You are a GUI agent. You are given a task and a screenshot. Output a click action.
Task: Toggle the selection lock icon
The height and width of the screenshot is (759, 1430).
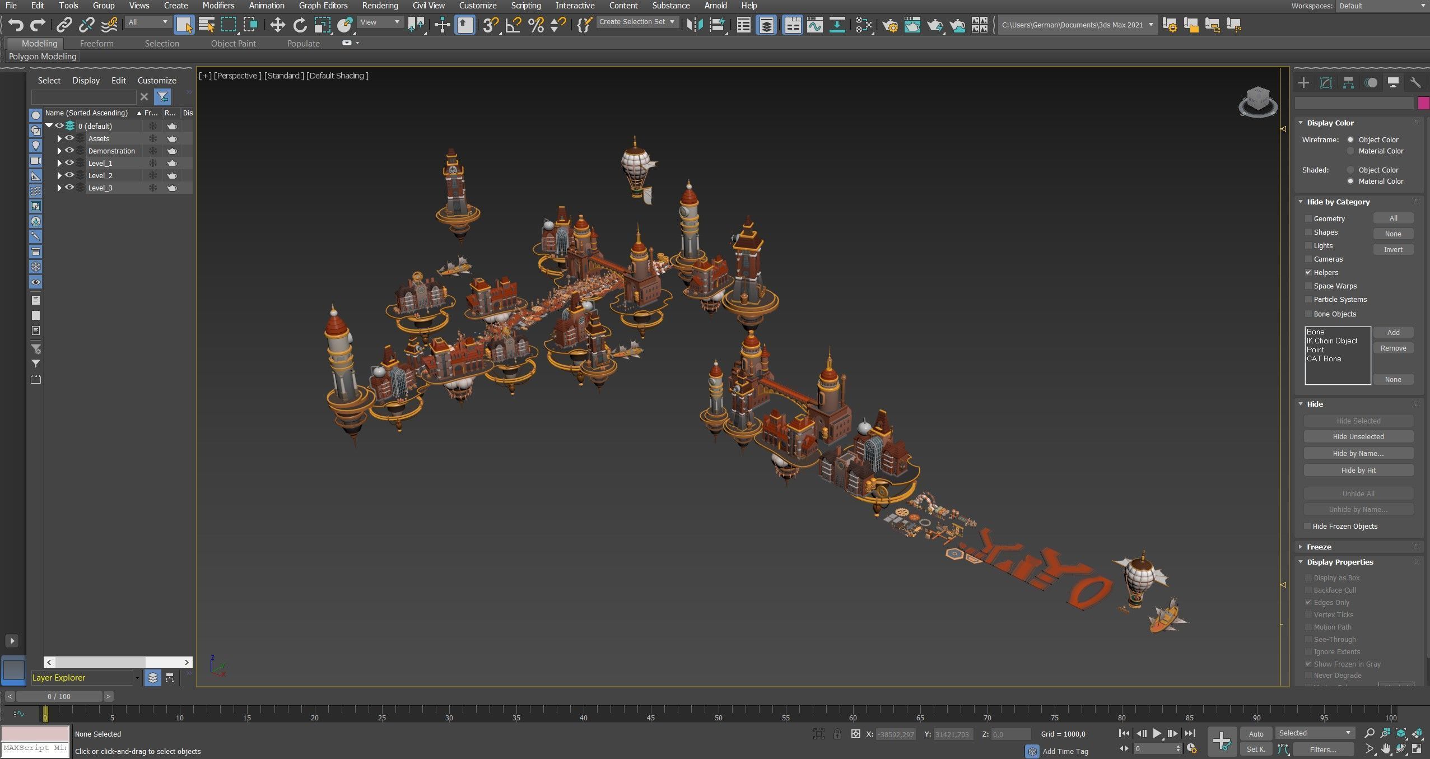tap(837, 734)
